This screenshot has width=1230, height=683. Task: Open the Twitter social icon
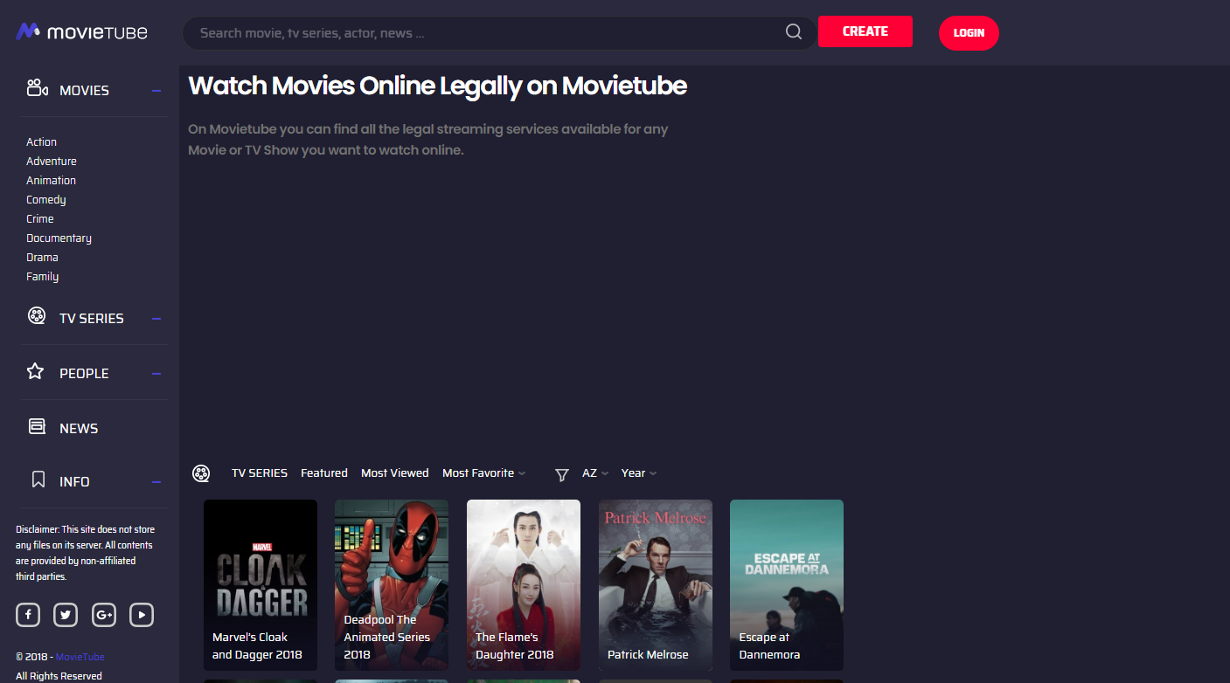tap(66, 615)
